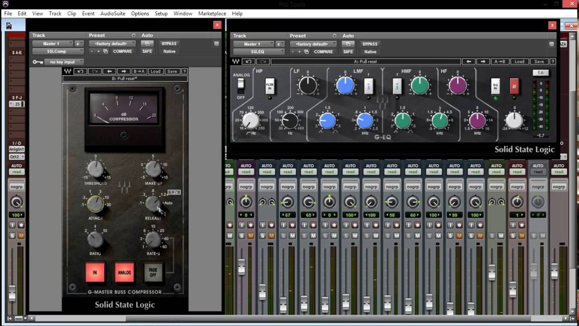Go to next preset arrow in SSLEQ
Screen dimensions: 579x326
[x=483, y=62]
